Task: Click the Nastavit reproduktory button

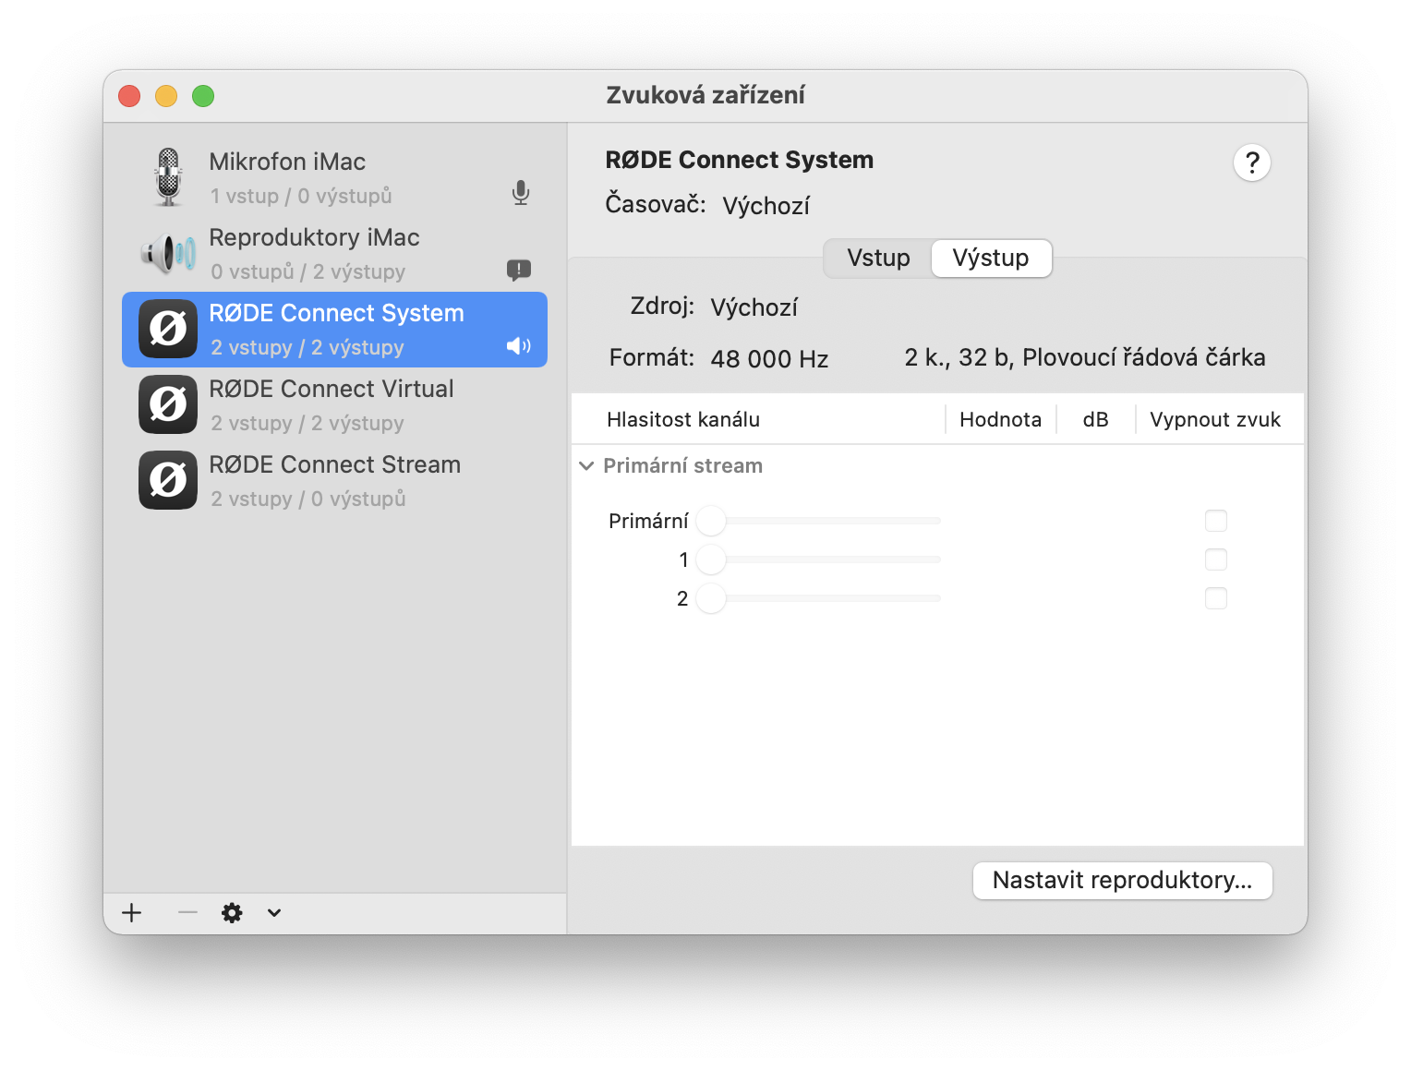Action: 1122,881
